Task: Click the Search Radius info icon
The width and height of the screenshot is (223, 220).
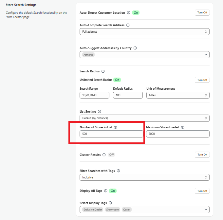Action: 103,71
